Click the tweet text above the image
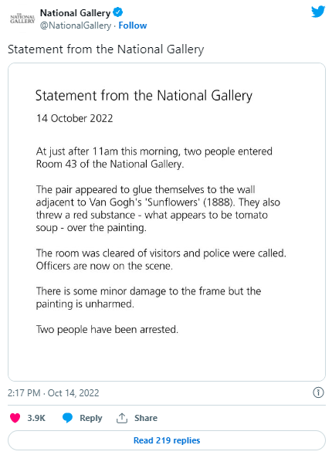The height and width of the screenshot is (455, 332). coord(106,49)
